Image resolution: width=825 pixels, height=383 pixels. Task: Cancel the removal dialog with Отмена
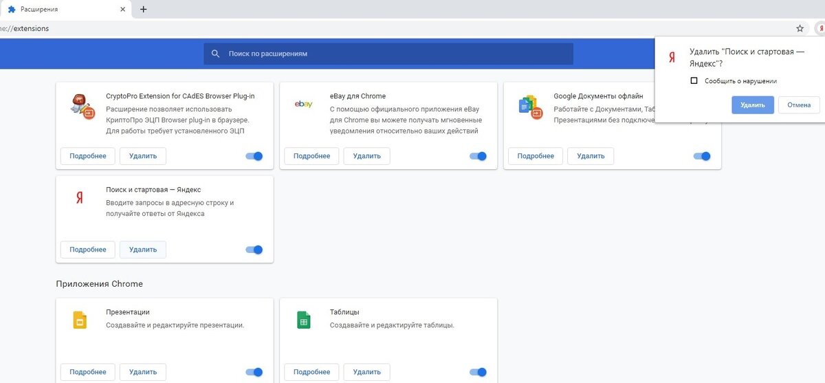coord(799,105)
